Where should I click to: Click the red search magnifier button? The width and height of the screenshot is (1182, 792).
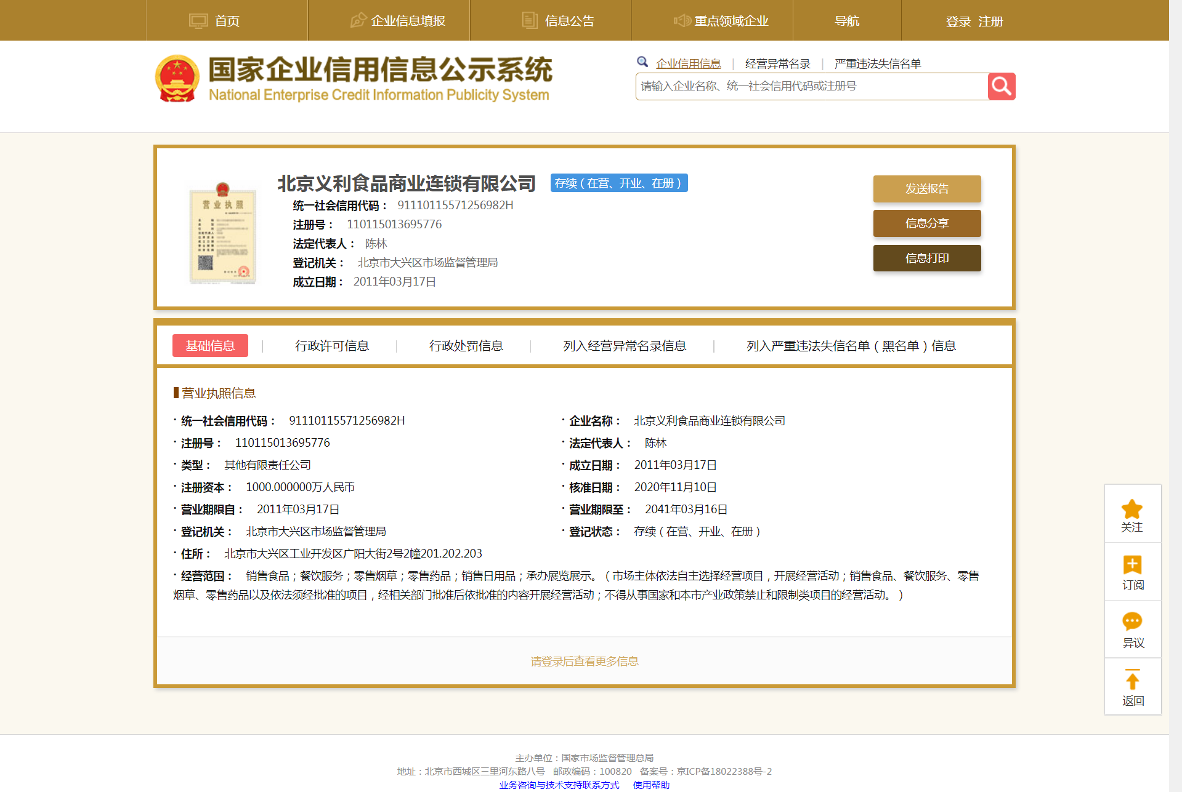tap(1002, 86)
